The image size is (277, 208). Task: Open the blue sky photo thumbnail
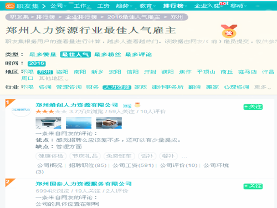click(x=79, y=123)
